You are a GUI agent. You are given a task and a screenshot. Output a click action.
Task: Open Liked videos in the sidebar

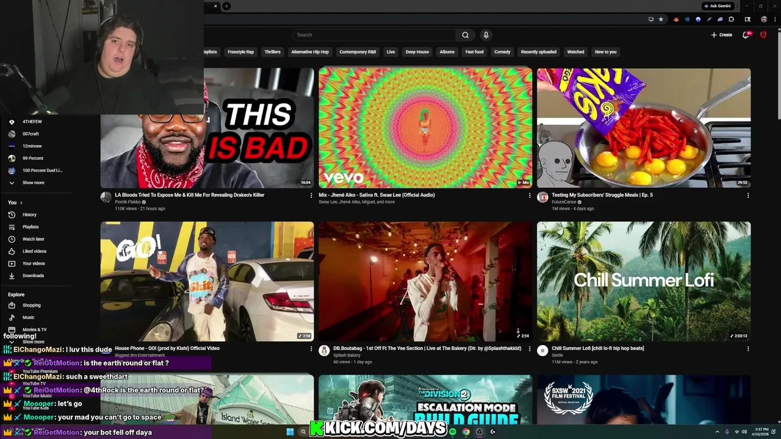(x=34, y=251)
